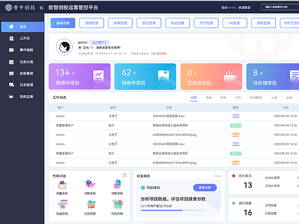Click the blue bell notification icon
This screenshot has height=224, width=299.
pyautogui.click(x=80, y=48)
